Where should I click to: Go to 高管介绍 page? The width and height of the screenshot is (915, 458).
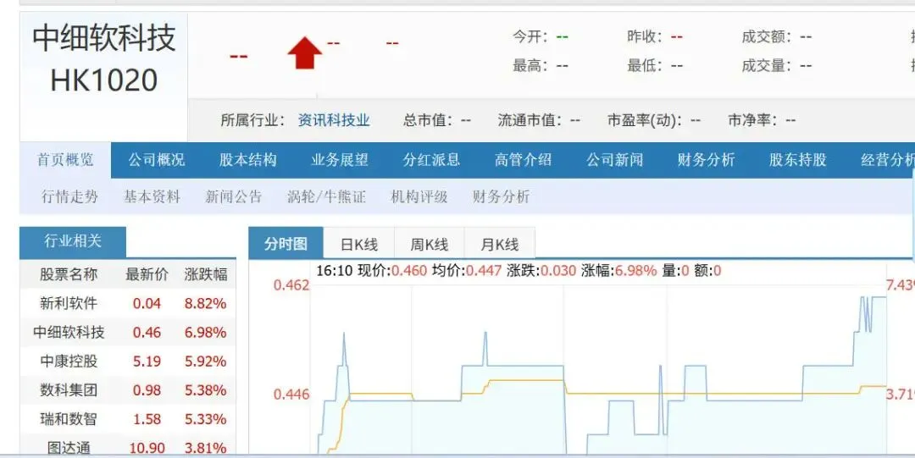click(x=523, y=160)
